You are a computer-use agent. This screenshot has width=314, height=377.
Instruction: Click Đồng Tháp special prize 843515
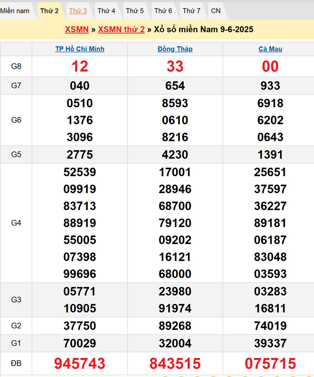point(175,363)
